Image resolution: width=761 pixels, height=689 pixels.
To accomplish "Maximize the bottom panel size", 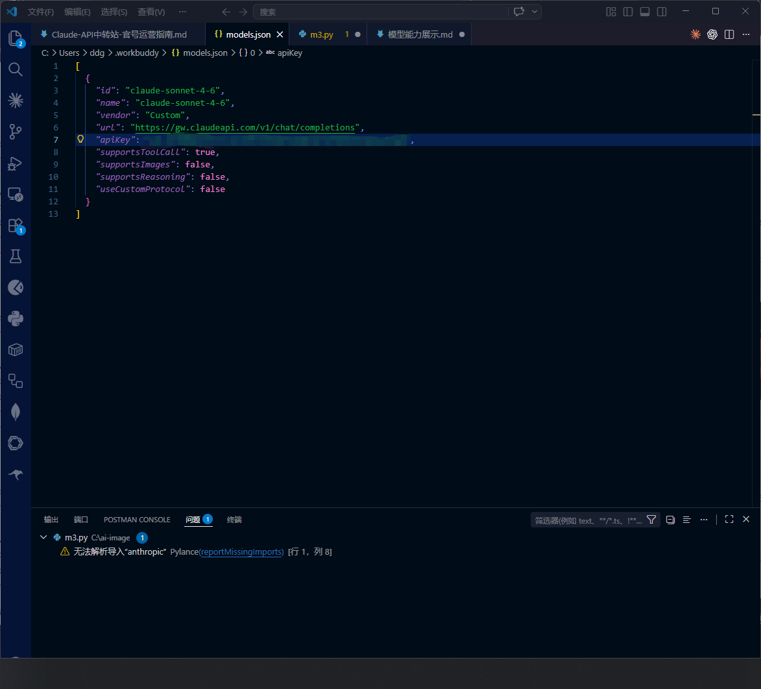I will (729, 519).
